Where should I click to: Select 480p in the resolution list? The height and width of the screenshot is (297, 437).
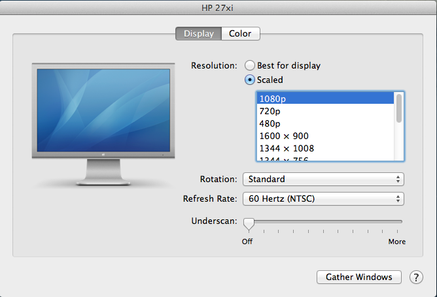(x=325, y=123)
